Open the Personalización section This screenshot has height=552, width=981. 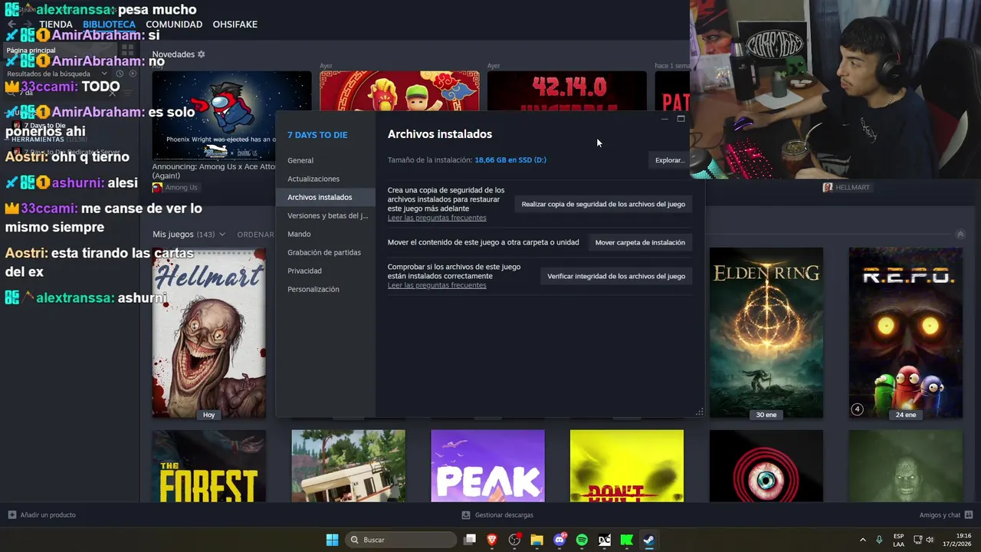313,289
